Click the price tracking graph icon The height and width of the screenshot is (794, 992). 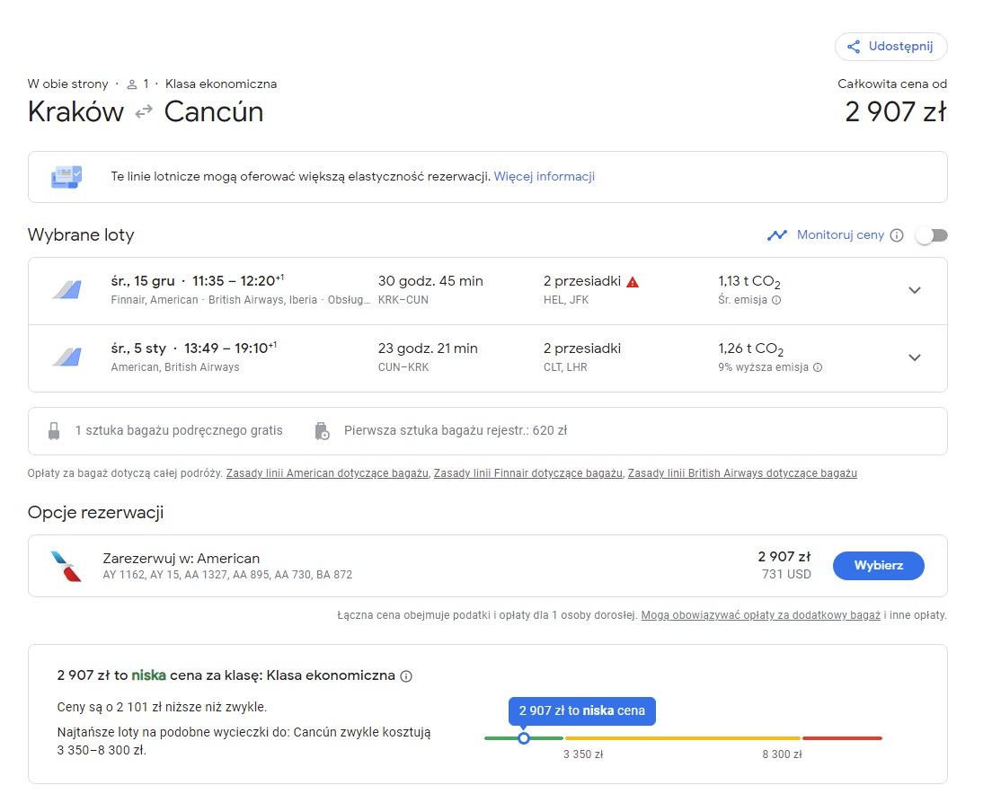tap(777, 235)
